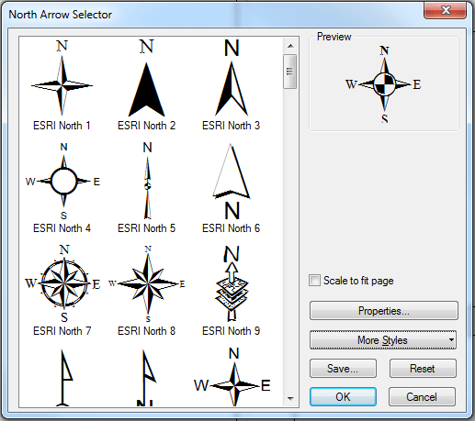Select ESRI North 4 compass symbol
This screenshot has height=421, width=475.
(x=62, y=187)
